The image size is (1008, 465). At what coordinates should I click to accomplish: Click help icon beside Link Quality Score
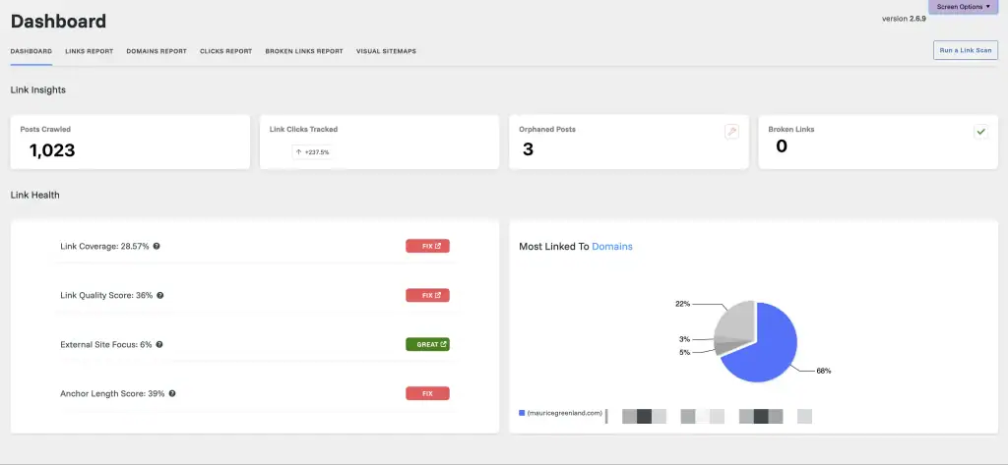[x=160, y=295]
